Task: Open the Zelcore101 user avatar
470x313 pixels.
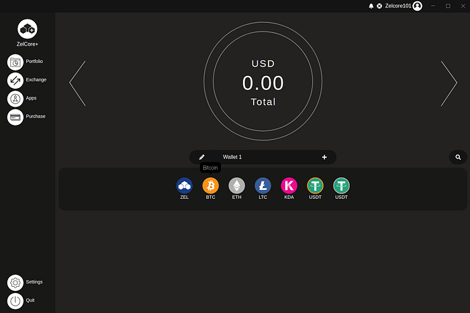Action: pos(417,6)
